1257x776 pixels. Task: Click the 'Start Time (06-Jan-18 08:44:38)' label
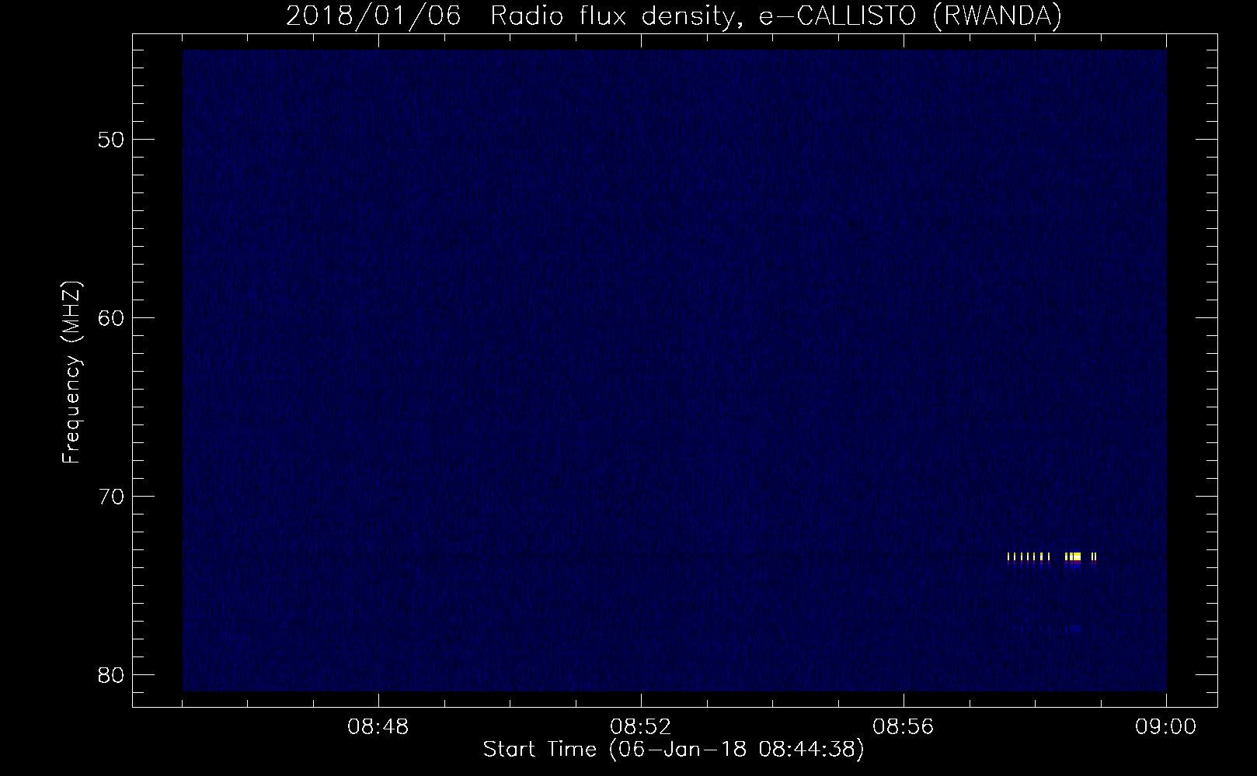(x=674, y=750)
